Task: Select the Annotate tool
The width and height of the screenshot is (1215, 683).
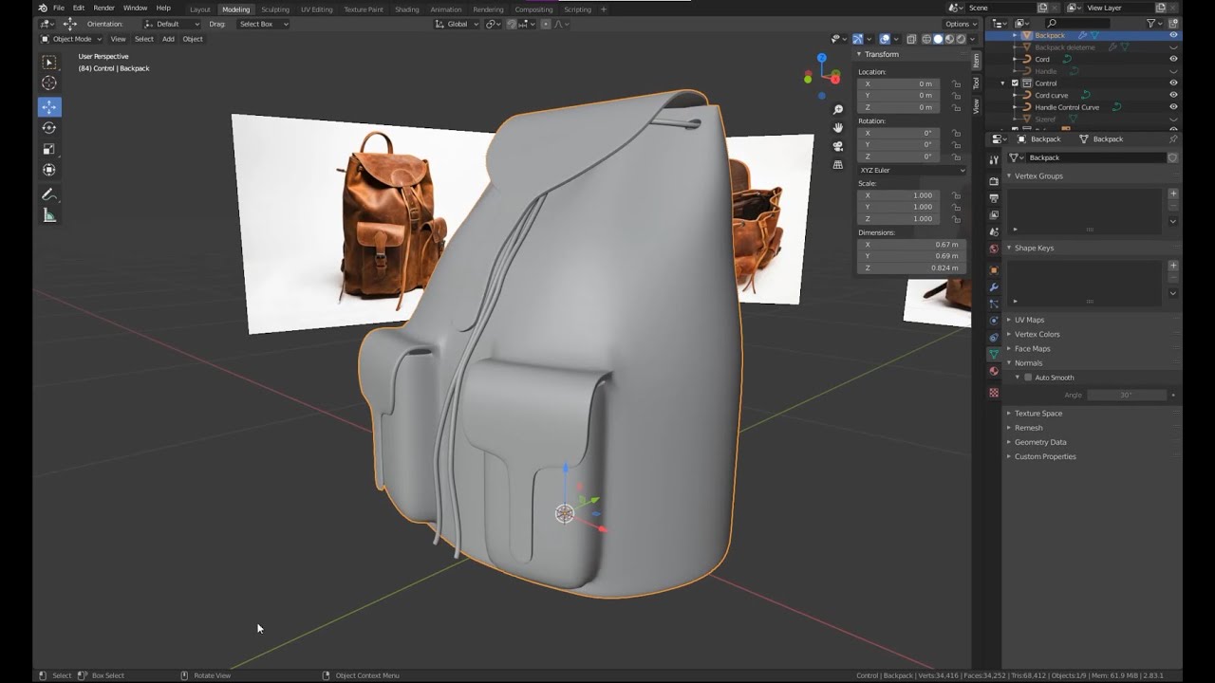Action: [x=49, y=194]
